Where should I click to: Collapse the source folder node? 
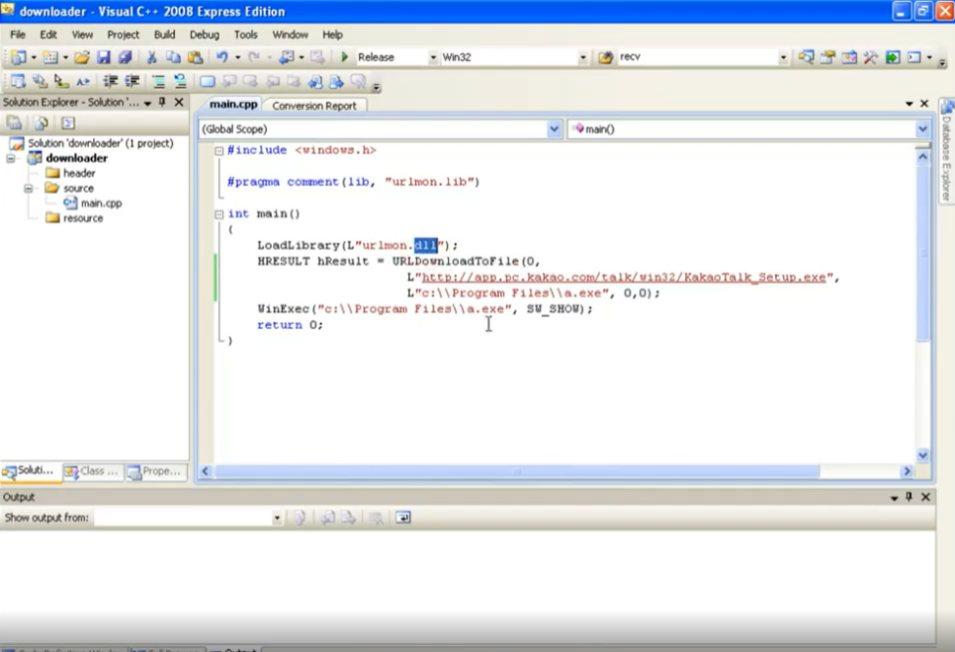coord(28,189)
